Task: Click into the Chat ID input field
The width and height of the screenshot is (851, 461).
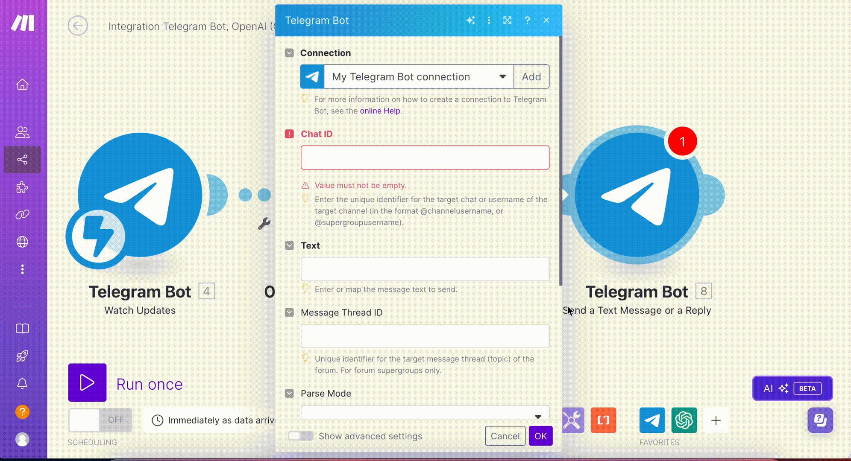Action: (425, 158)
